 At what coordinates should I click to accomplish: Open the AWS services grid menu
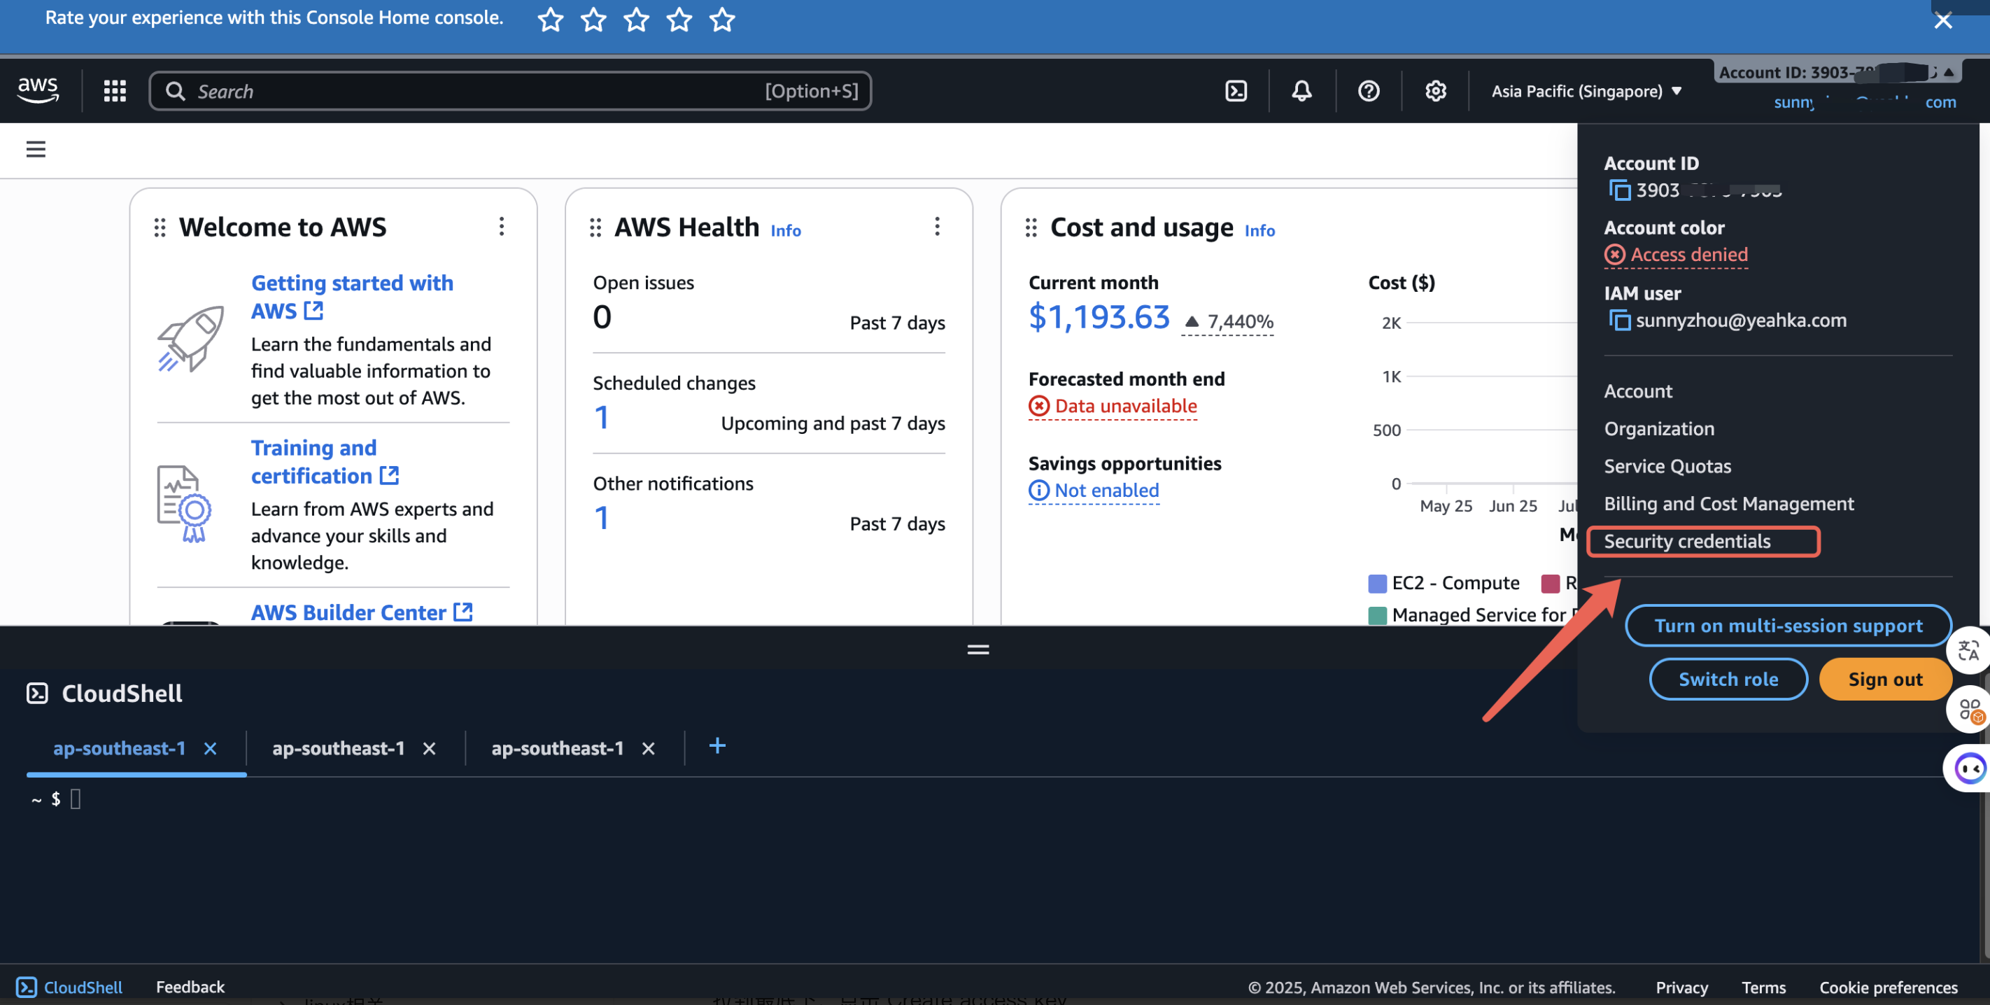pyautogui.click(x=114, y=91)
